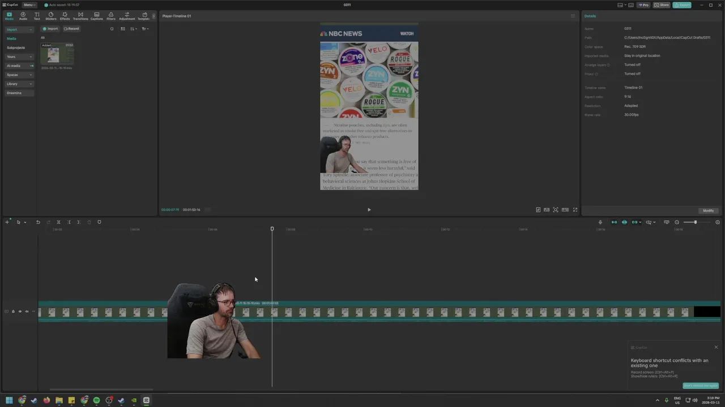Open the media filter dropdown
This screenshot has height=407, width=725.
pos(145,29)
